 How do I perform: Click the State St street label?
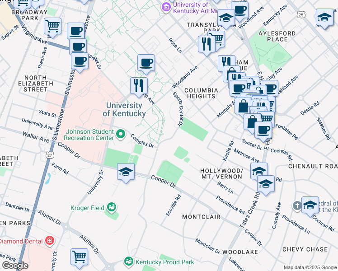tap(47, 113)
